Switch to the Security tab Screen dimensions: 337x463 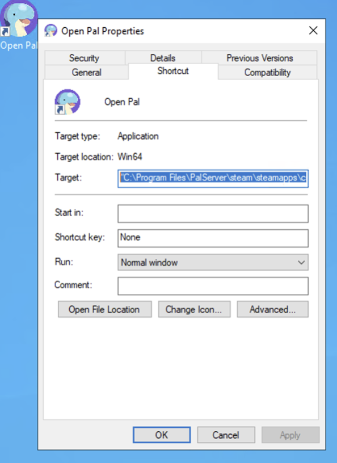coord(84,58)
